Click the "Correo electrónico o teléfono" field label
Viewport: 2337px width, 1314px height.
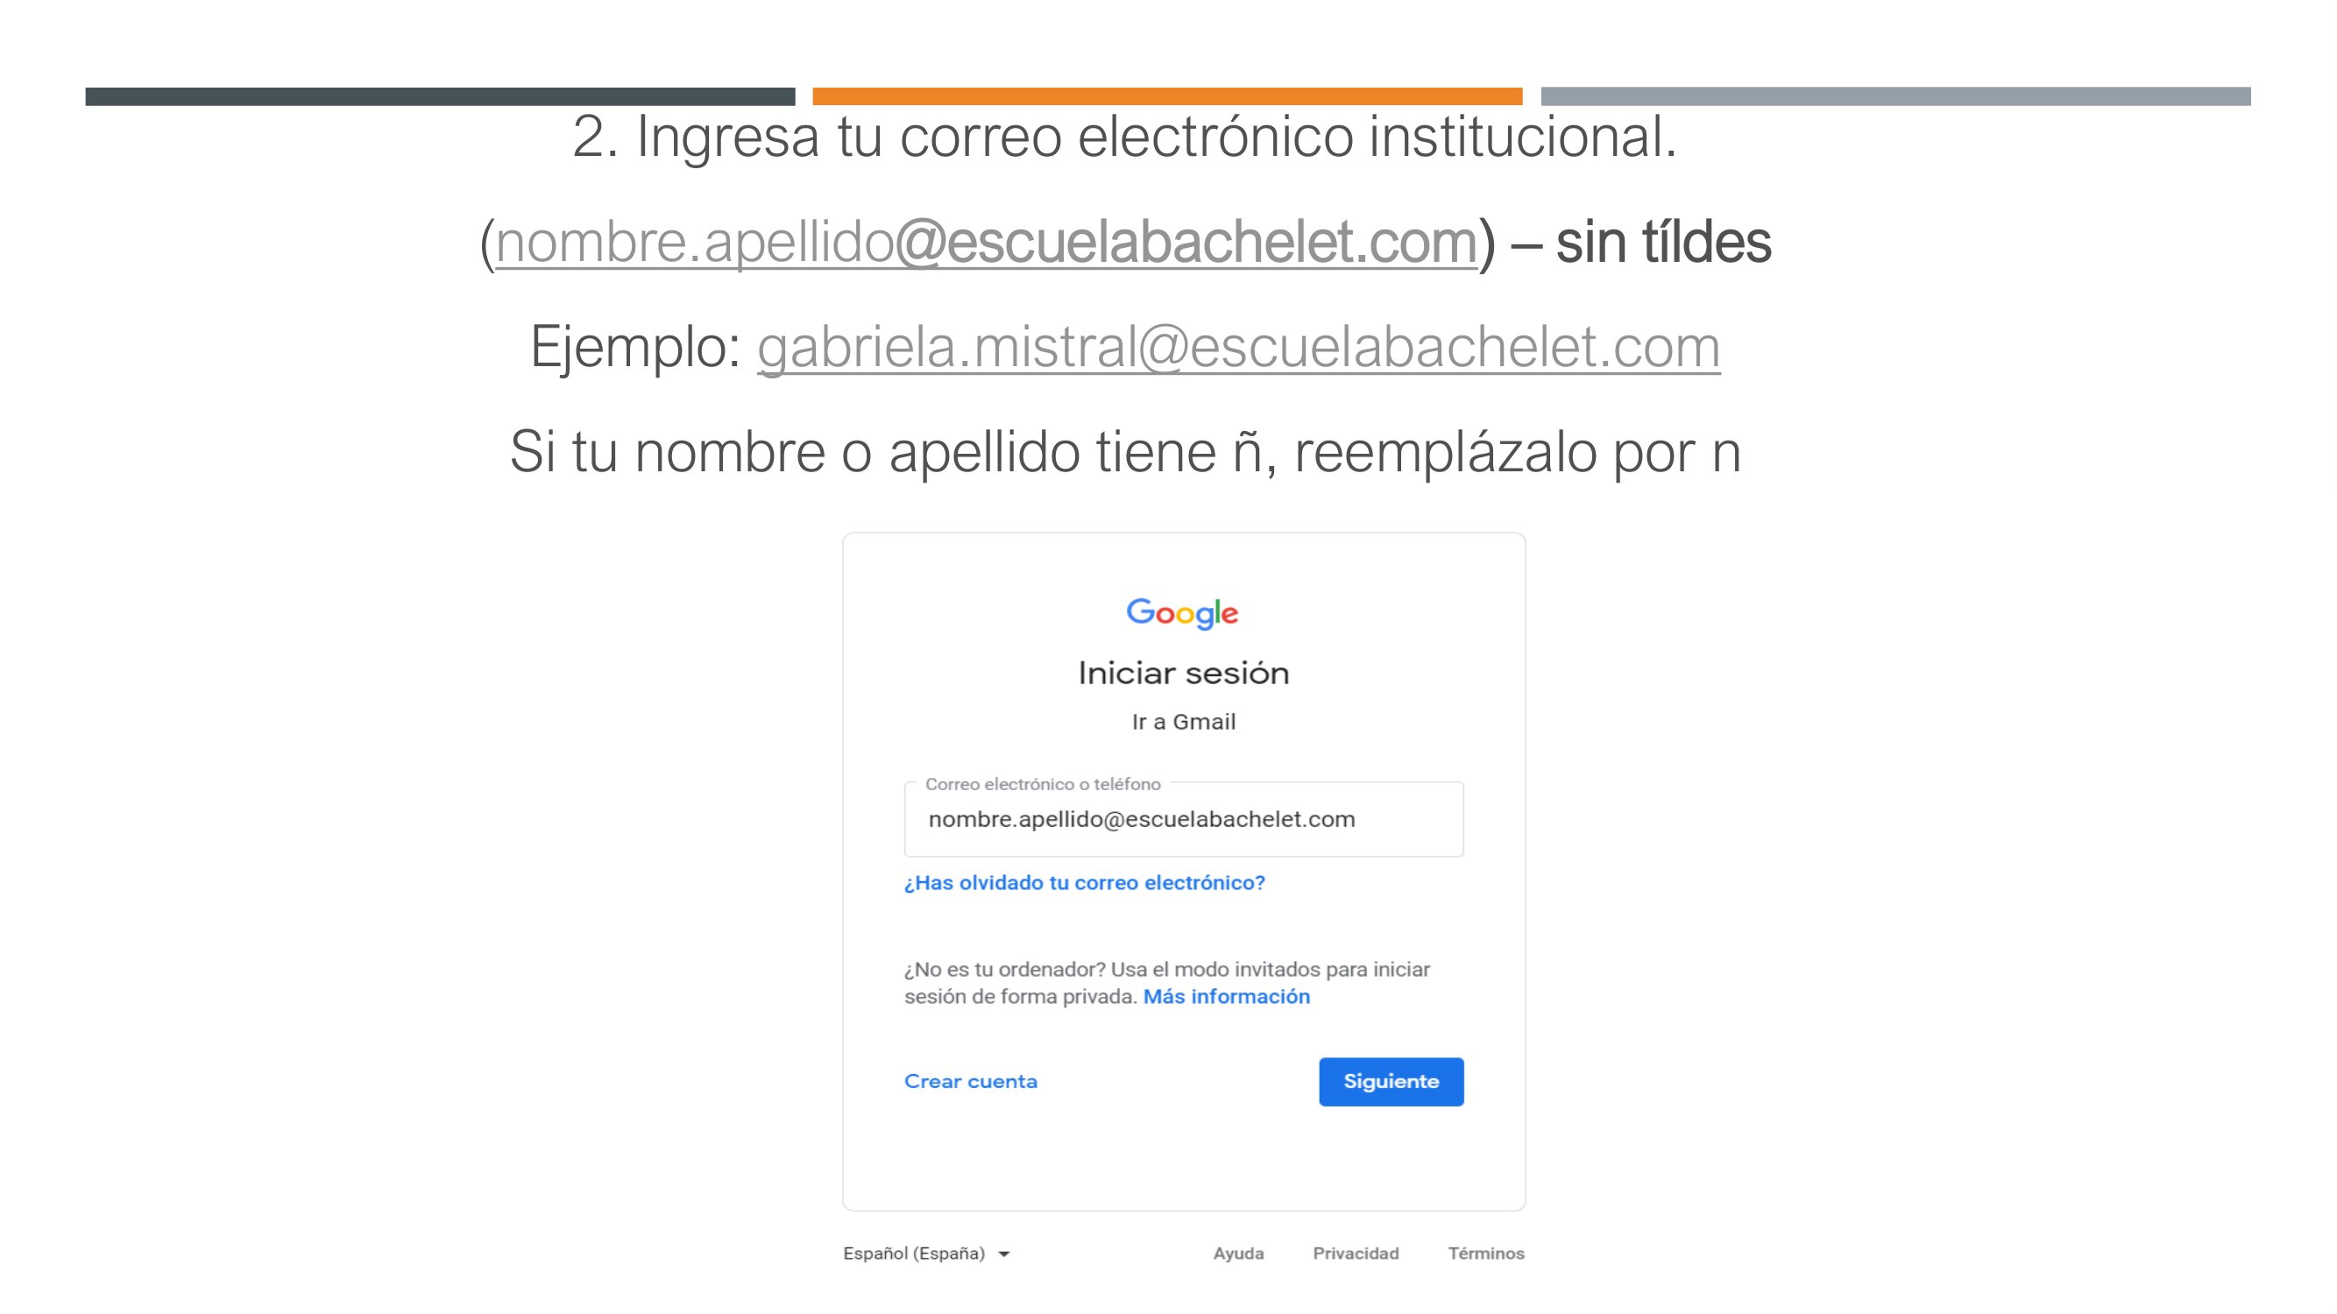tap(1043, 784)
